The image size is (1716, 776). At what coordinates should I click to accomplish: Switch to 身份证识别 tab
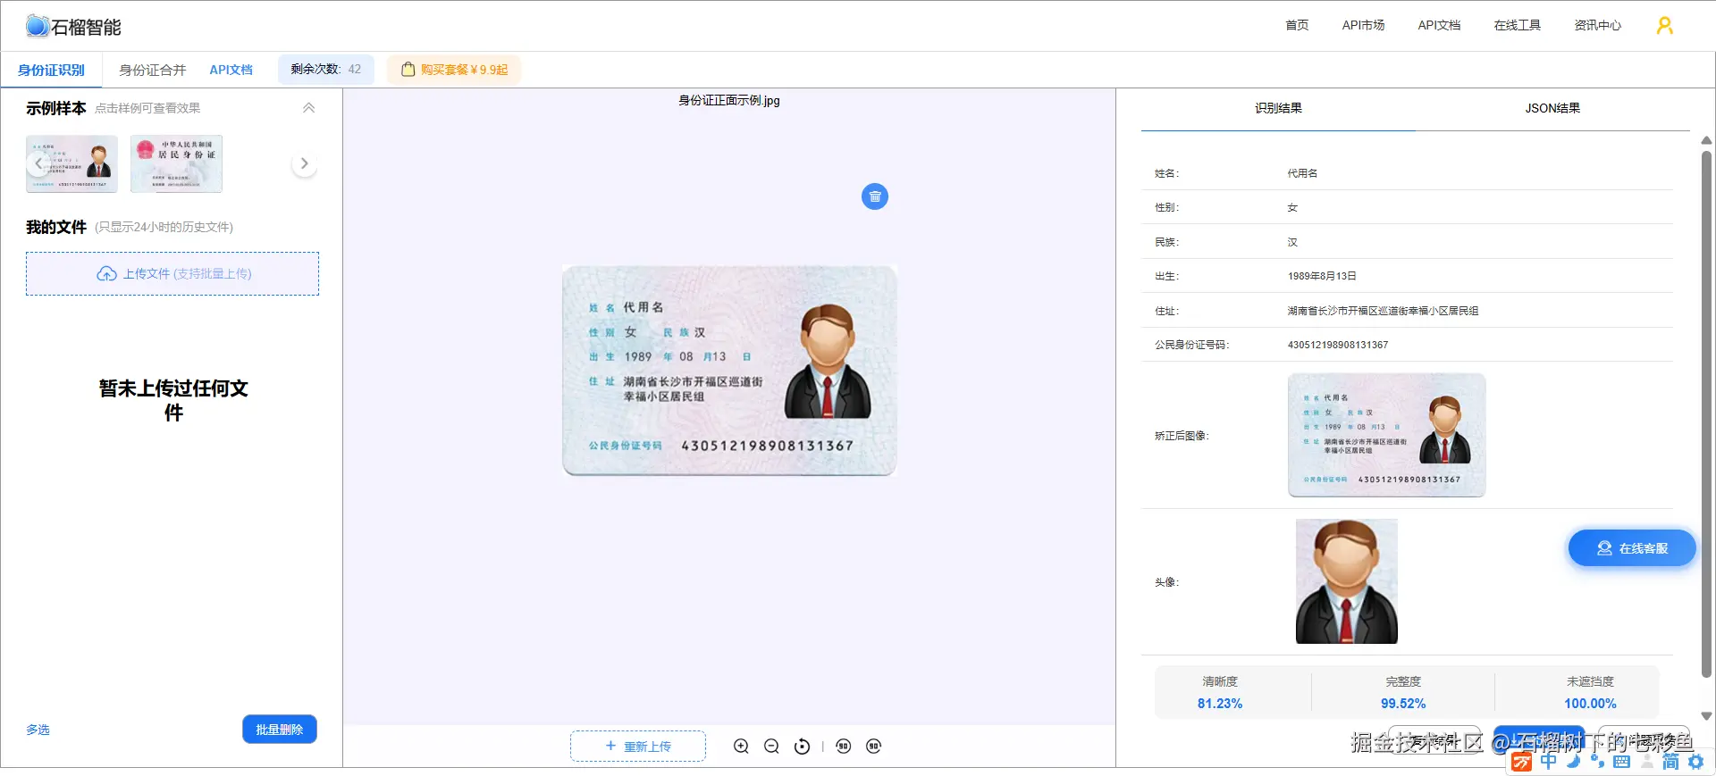point(51,70)
